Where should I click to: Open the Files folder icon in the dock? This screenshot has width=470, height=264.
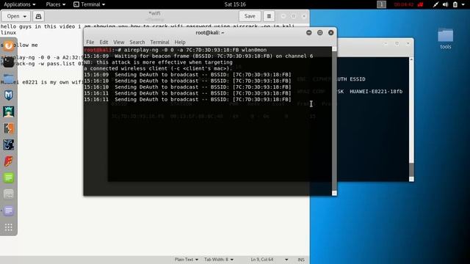pos(8,79)
